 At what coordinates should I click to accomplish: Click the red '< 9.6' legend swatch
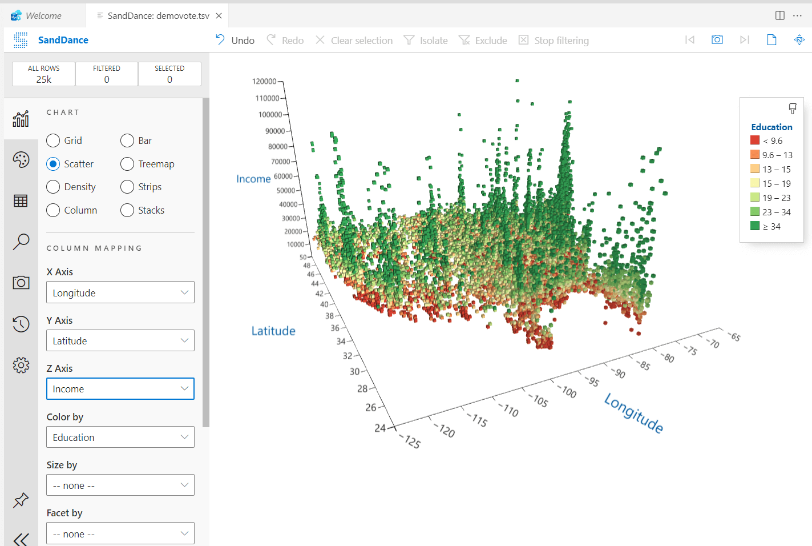[x=755, y=140]
